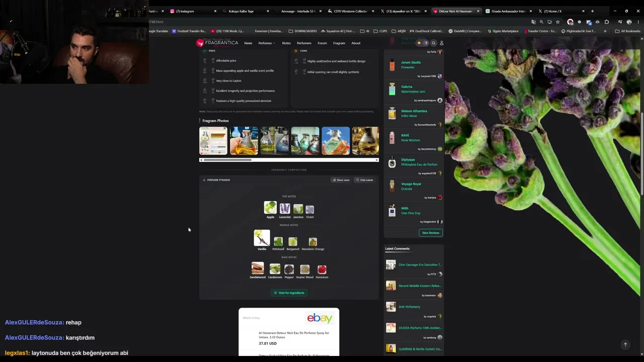Open Voyage Royal Dracula review link
This screenshot has height=362, width=644.
tap(411, 186)
